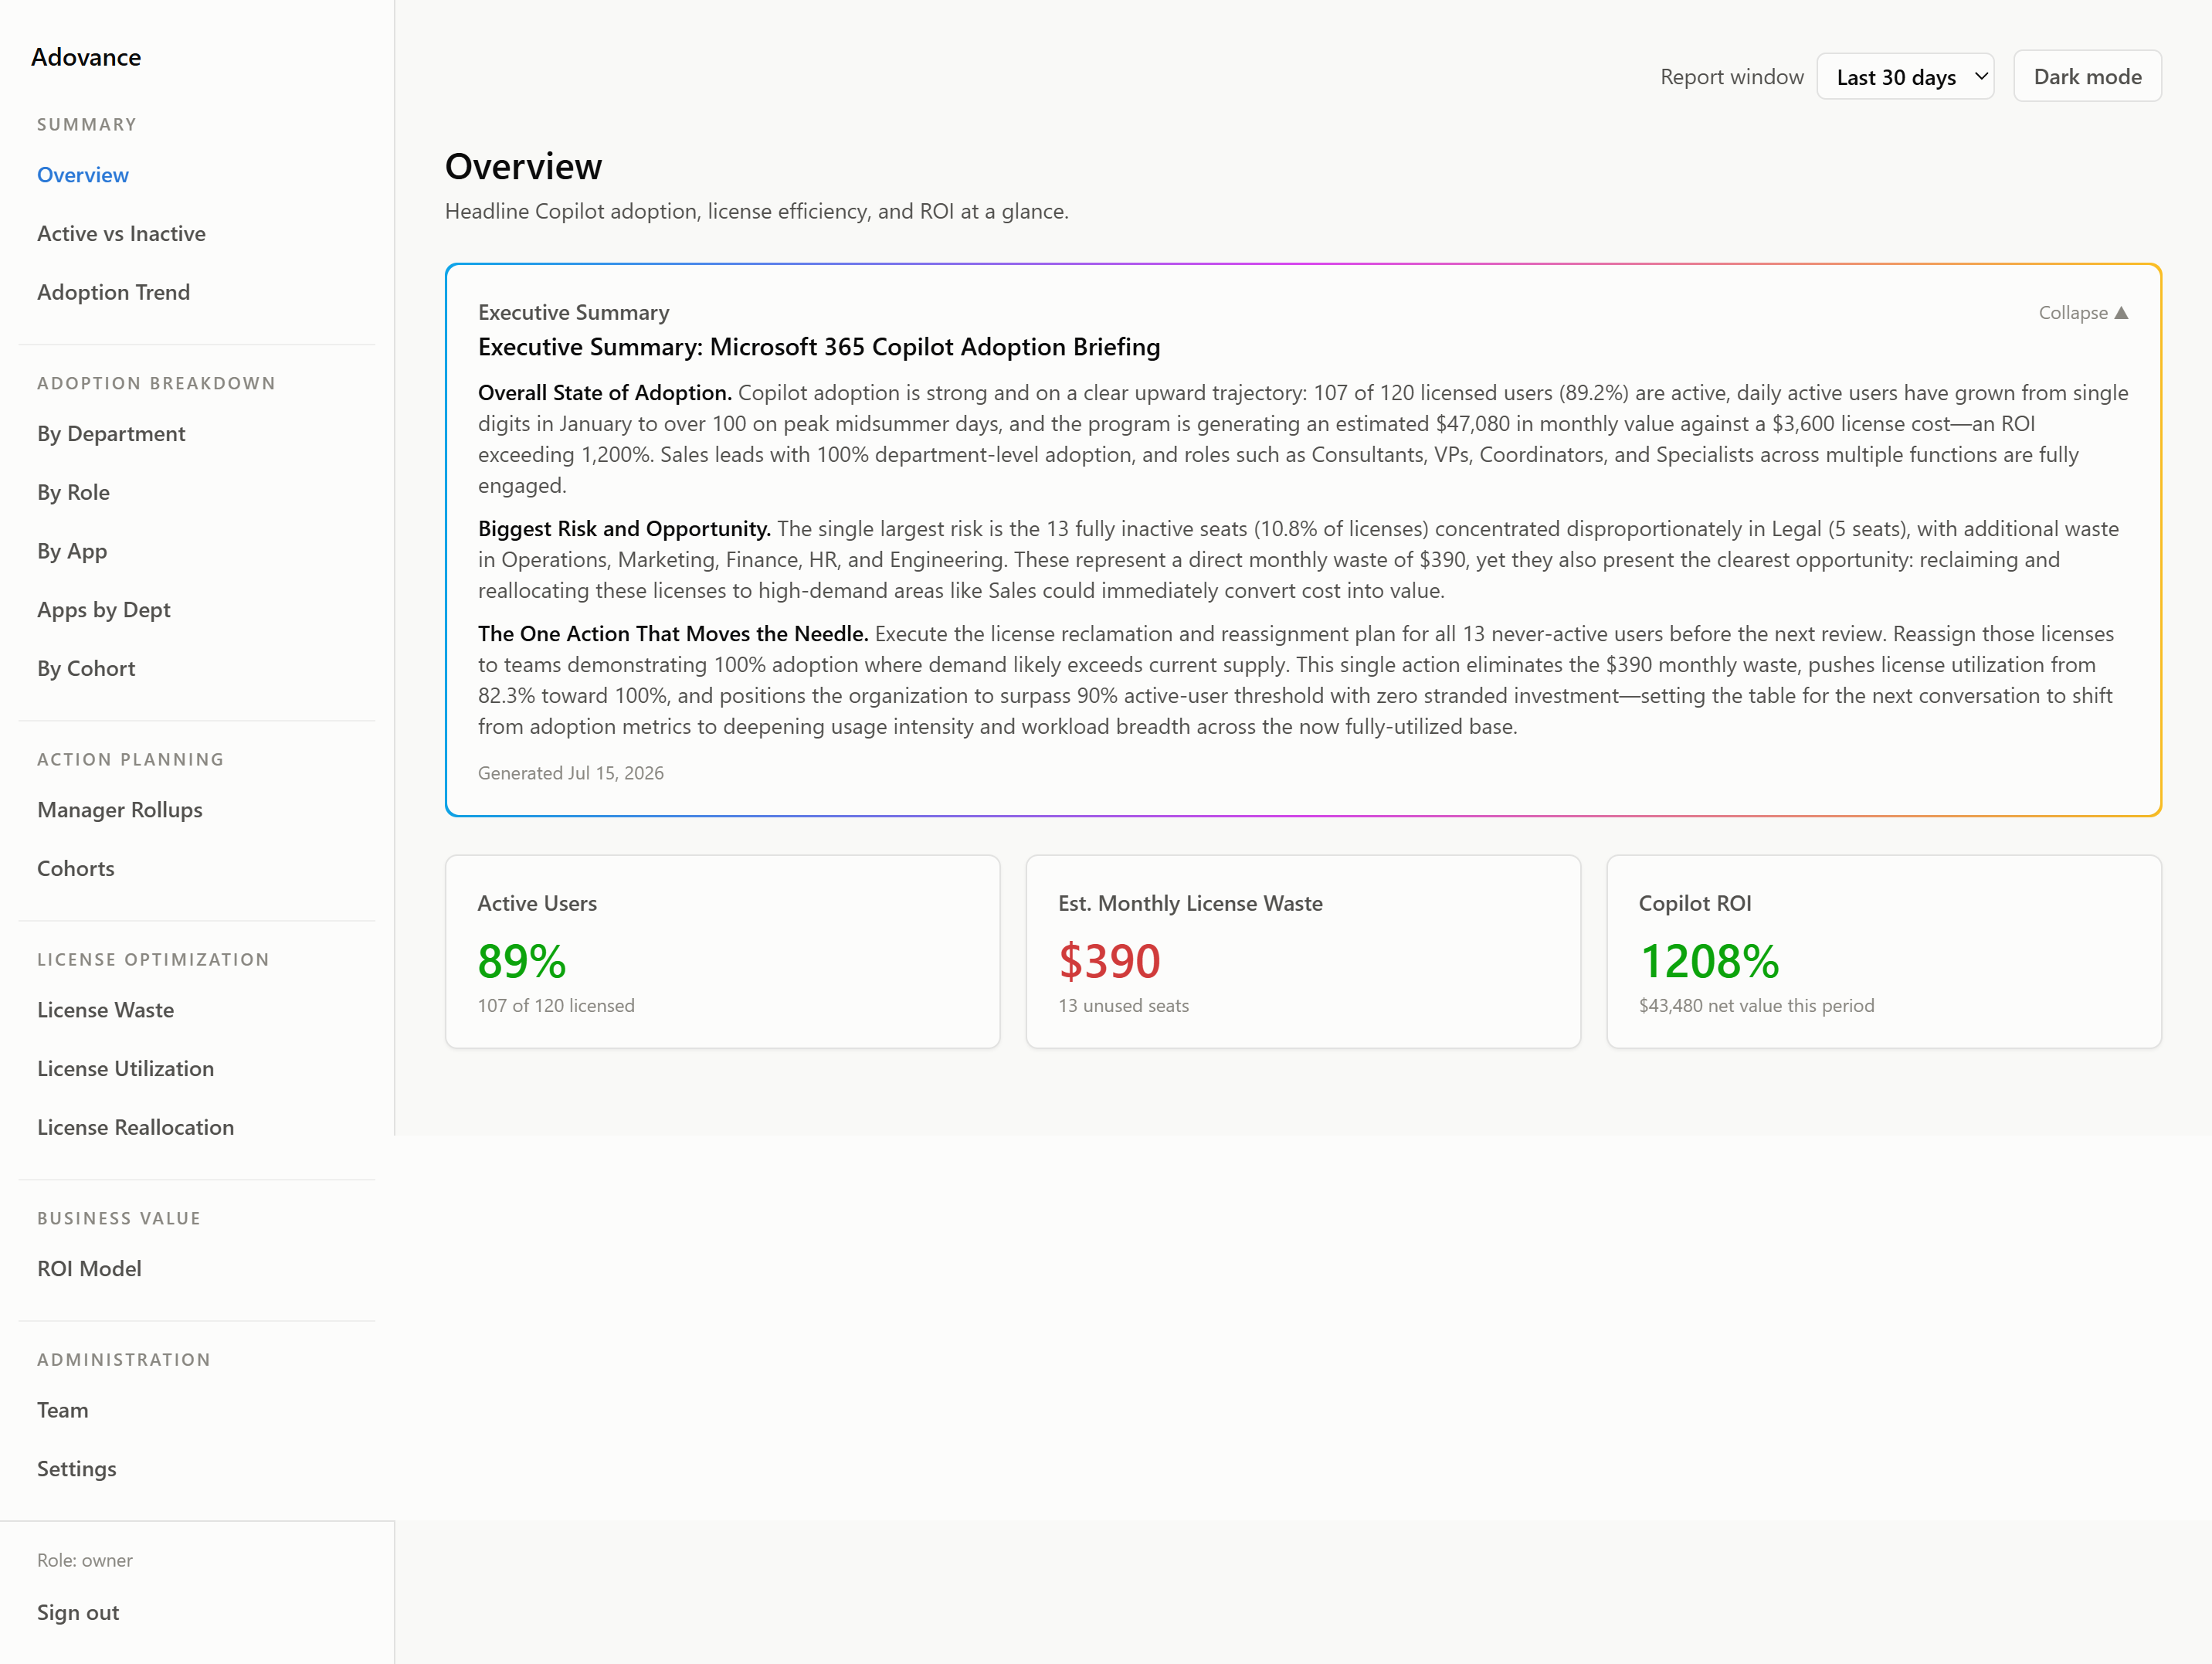Go to Active vs Inactive
This screenshot has height=1664, width=2212.
(x=121, y=233)
